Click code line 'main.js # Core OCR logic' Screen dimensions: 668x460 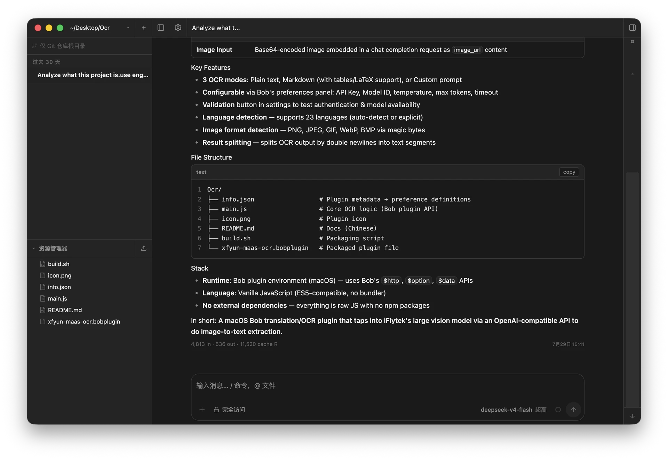[330, 209]
